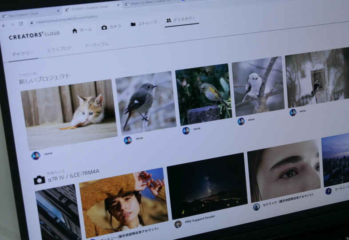Click the camera icon beside α7R IV heading

[x=40, y=180]
